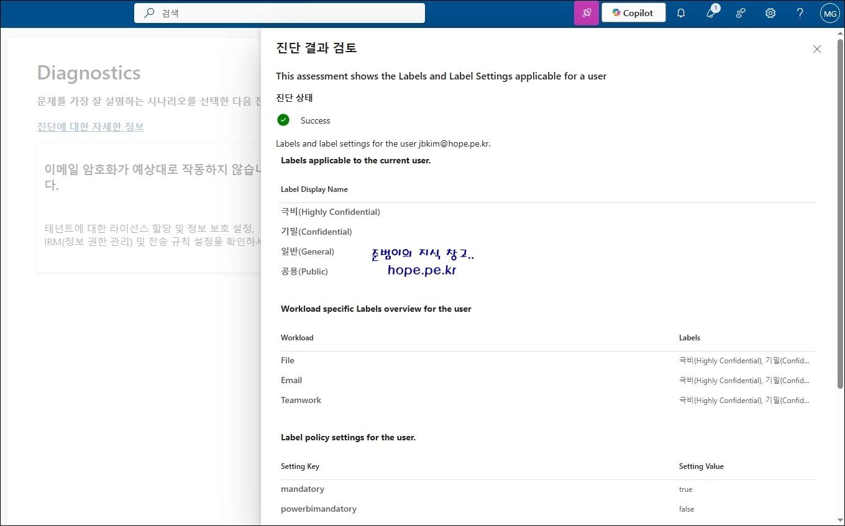Select the 이메일 암호화 diagnostic card
The width and height of the screenshot is (845, 526).
point(149,208)
